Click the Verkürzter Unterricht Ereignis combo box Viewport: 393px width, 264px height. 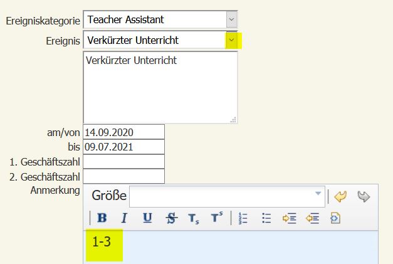click(x=160, y=40)
